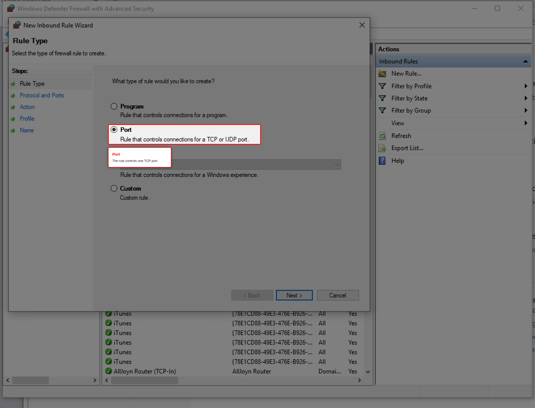Select the Port radio button
Screen dimensions: 535x408
[x=114, y=129]
